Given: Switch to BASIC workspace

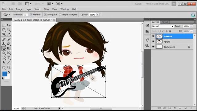Looking at the screenshot, I should click(x=138, y=4).
